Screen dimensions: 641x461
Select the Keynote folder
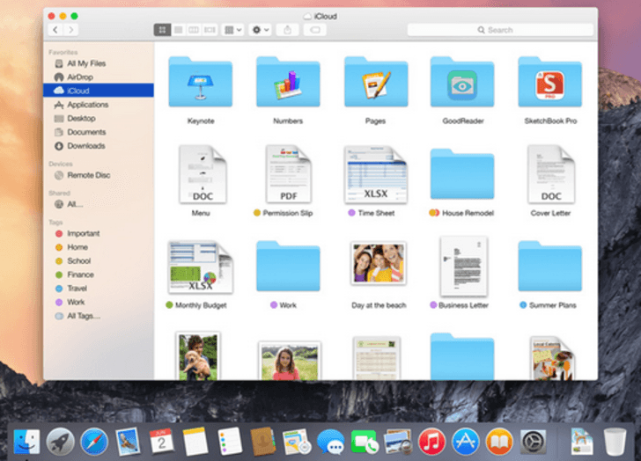(200, 84)
